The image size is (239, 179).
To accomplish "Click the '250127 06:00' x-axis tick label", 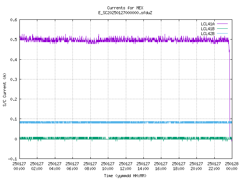I will click(72, 166).
